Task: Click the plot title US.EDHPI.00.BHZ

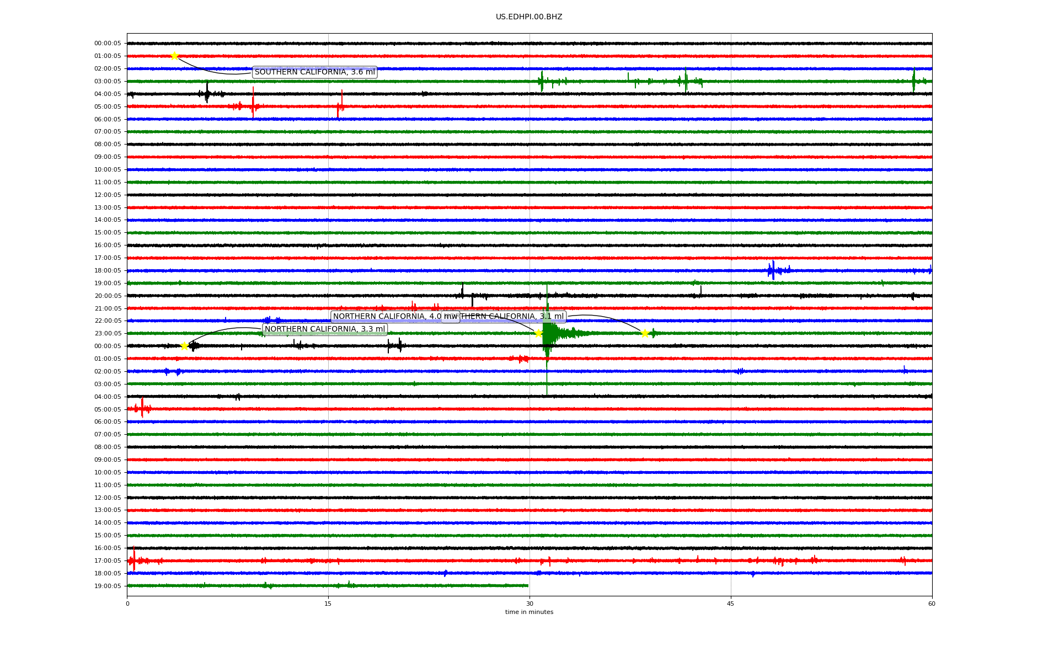Action: [x=528, y=17]
